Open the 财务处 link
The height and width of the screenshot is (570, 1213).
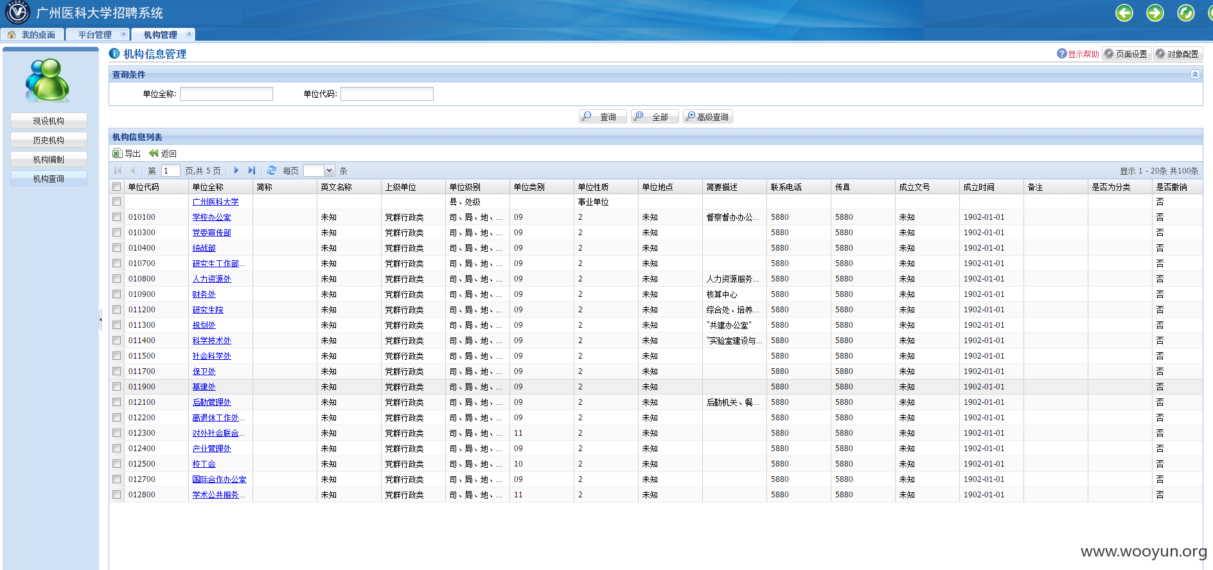(204, 294)
